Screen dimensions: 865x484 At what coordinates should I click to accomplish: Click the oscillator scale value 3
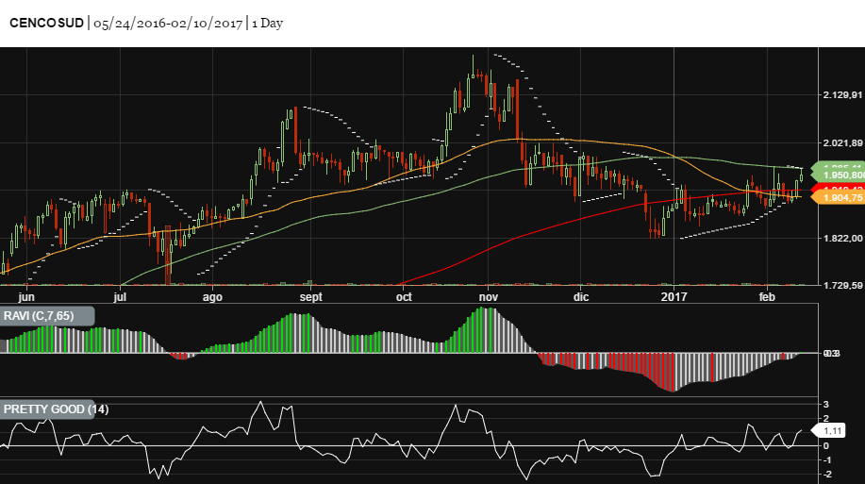(x=825, y=405)
